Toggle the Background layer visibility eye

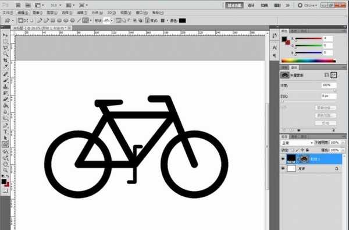pyautogui.click(x=283, y=168)
